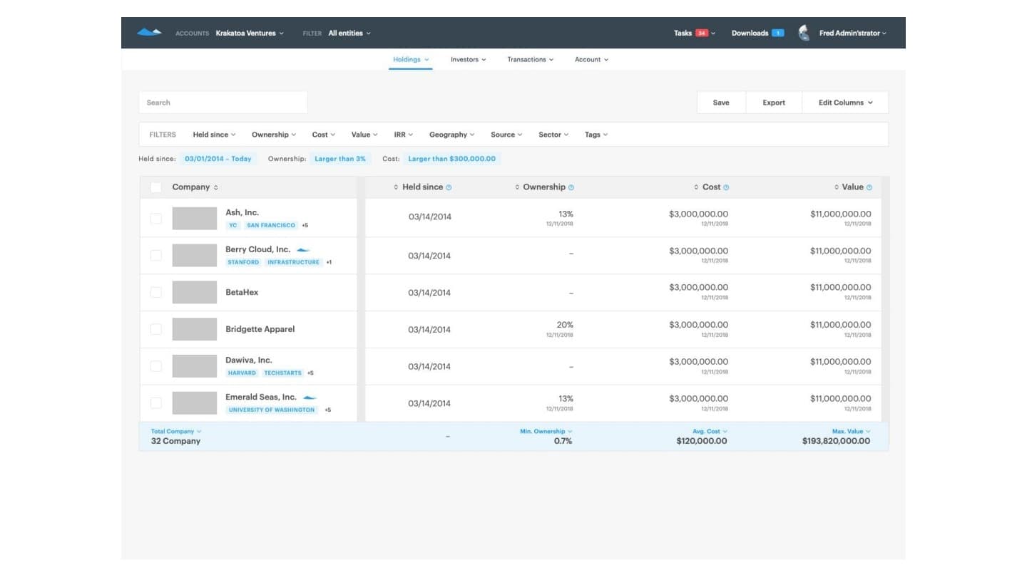Check the Berry Cloud, Inc. row checkbox

click(155, 255)
